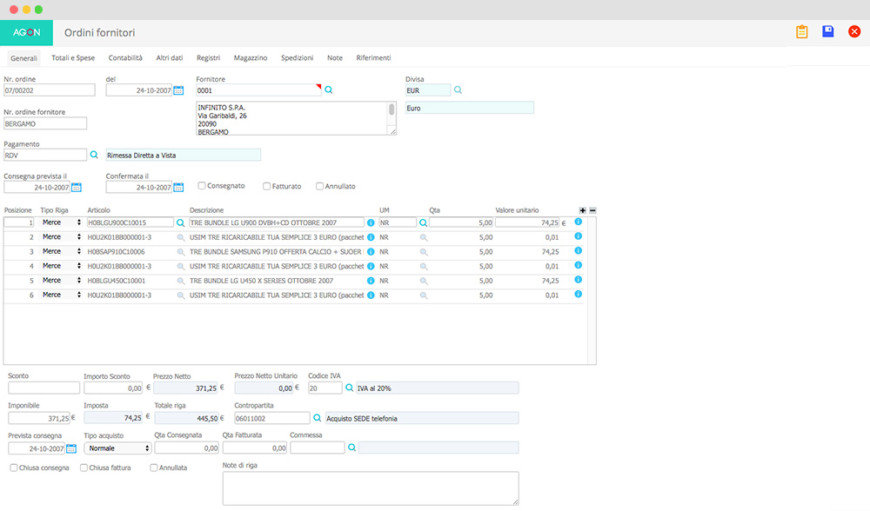Screen dimensions: 870x511
Task: Open Tipo Riga dropdown for position 3
Action: pos(61,251)
